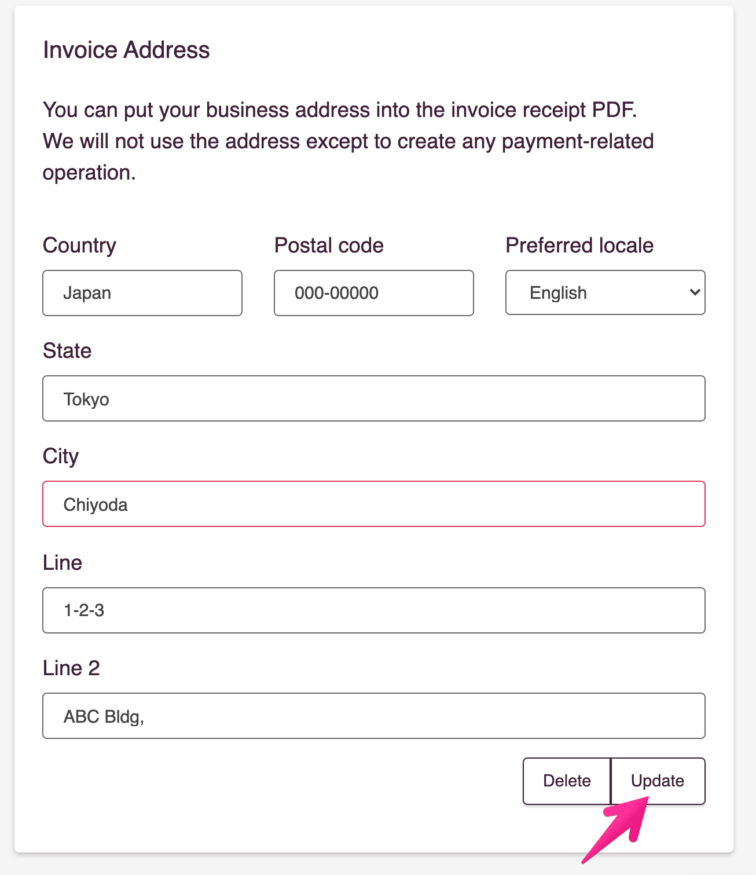This screenshot has width=756, height=875.
Task: Click the Line label above 1-2-3
Action: pyautogui.click(x=63, y=562)
